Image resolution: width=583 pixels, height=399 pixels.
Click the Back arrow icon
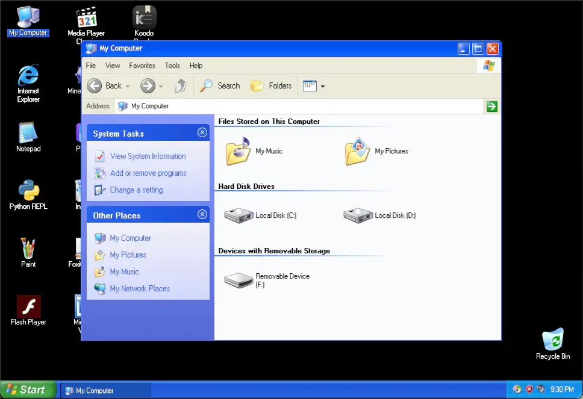coord(95,86)
